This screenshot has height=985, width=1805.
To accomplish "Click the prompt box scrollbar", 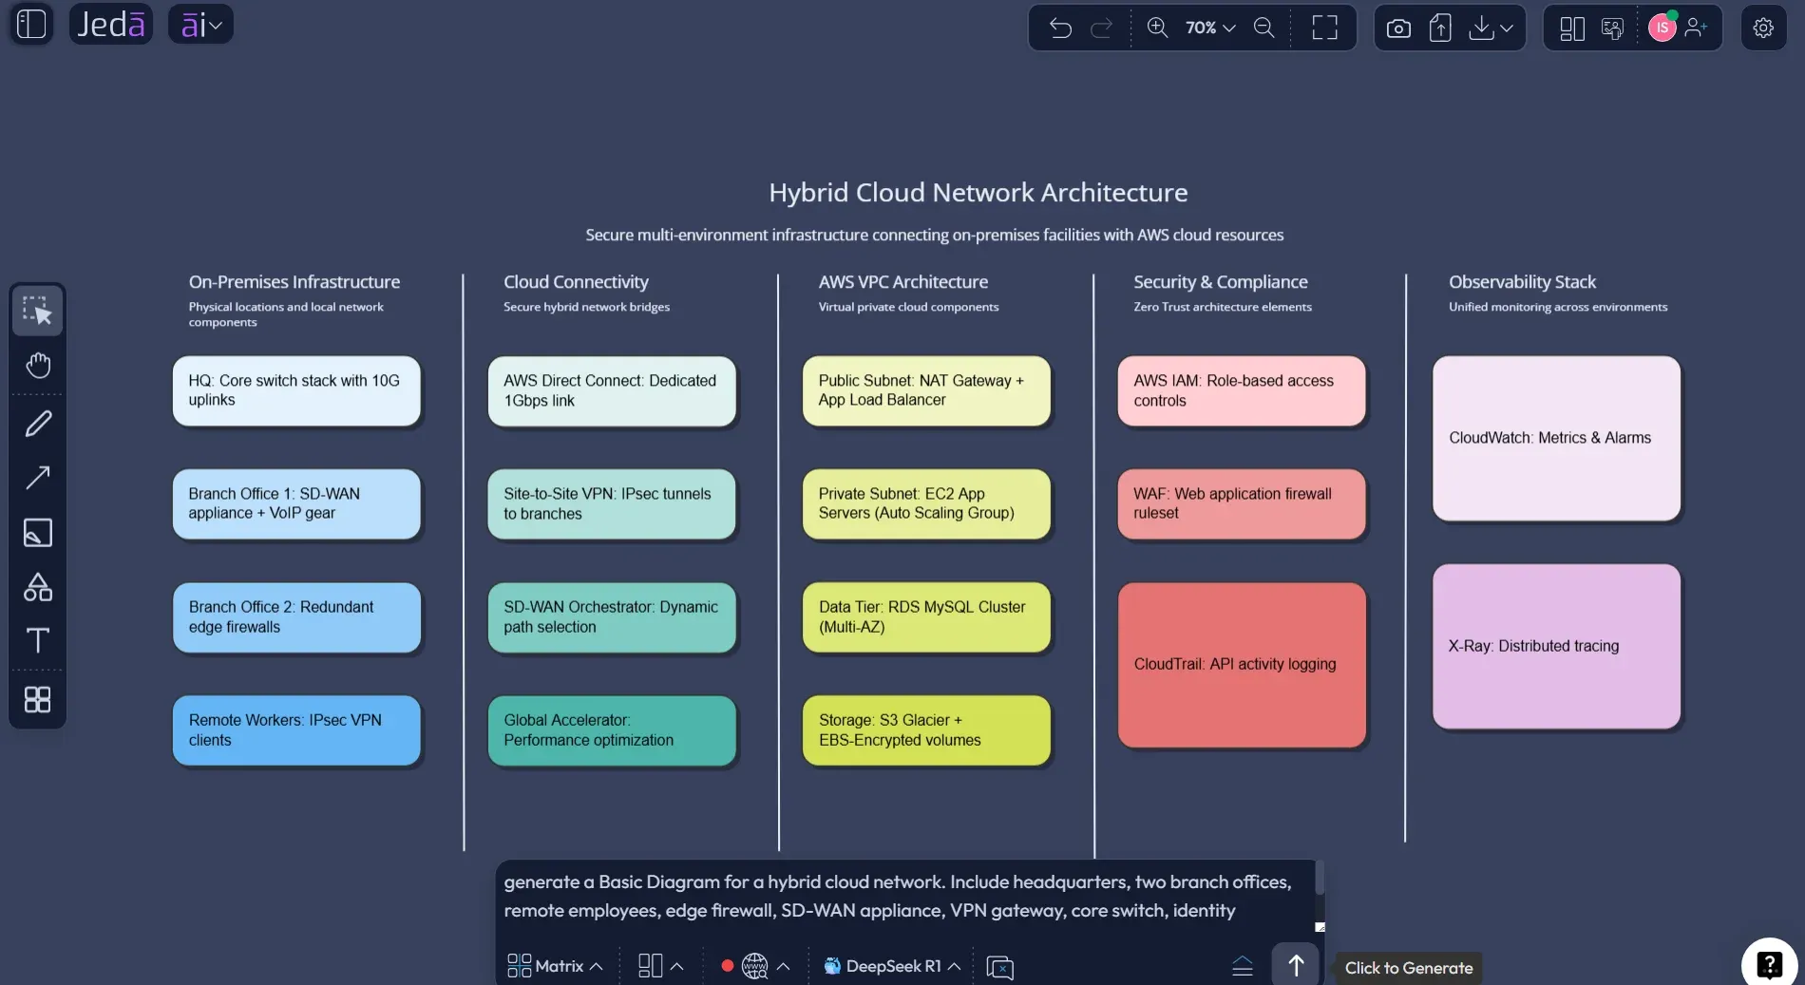I will (x=1320, y=880).
